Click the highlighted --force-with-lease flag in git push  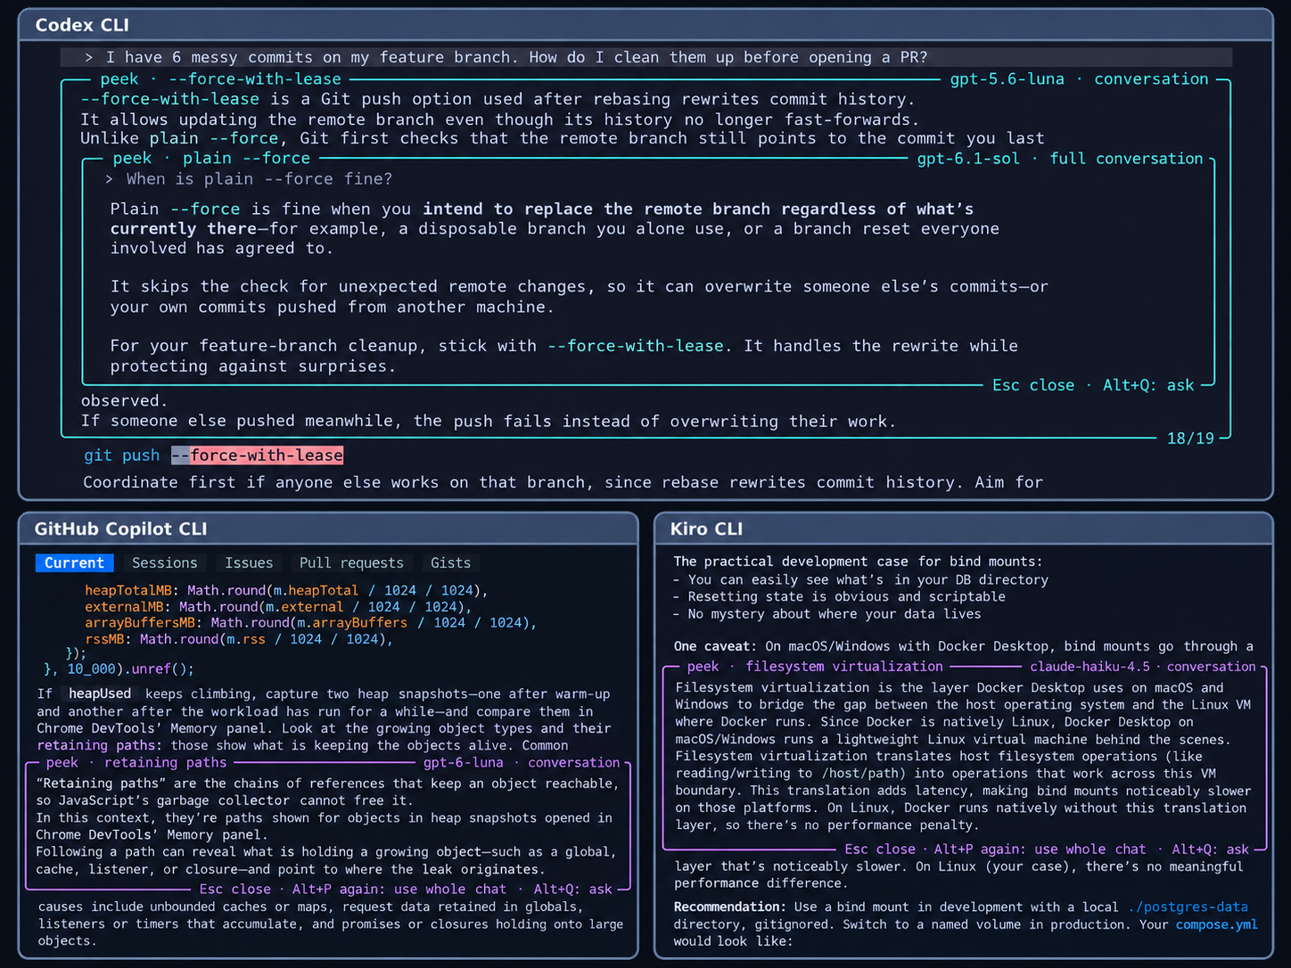(257, 455)
